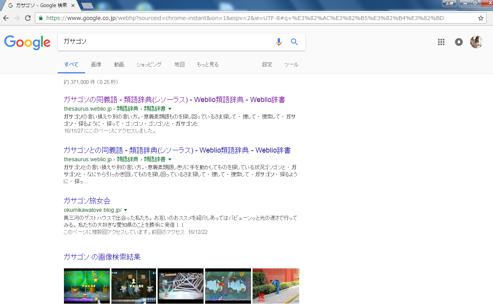This screenshot has width=493, height=308.
Task: Click the 16/11/27 visited note text
Action: (110, 131)
